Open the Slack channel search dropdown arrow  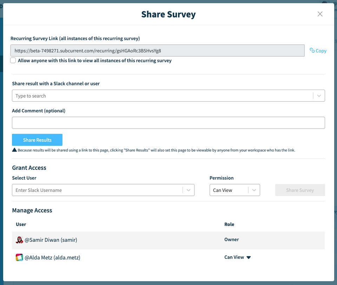pos(319,96)
